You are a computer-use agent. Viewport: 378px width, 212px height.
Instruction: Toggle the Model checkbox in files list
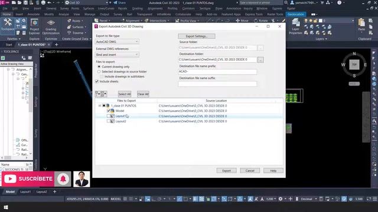click(x=109, y=111)
